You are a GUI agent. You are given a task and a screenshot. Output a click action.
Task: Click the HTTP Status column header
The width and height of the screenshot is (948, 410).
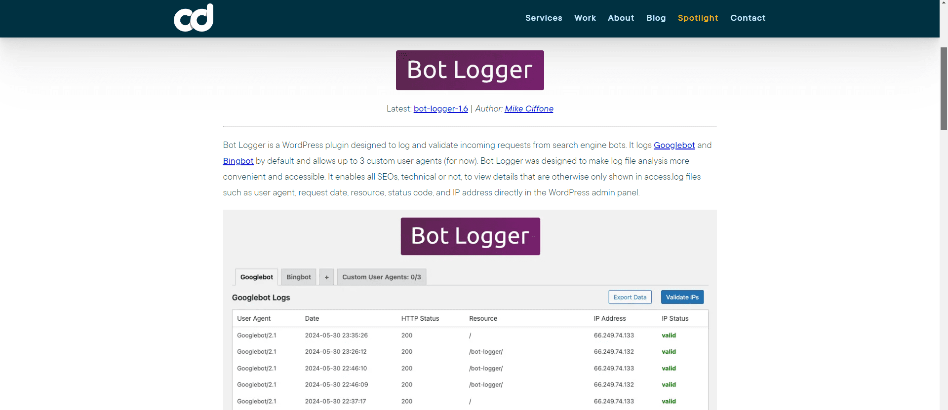click(420, 318)
